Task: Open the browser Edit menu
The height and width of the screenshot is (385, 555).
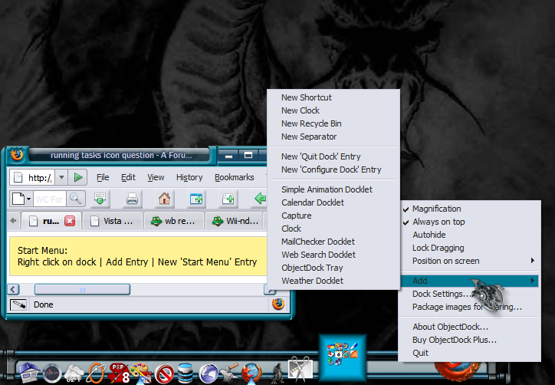Action: tap(128, 177)
